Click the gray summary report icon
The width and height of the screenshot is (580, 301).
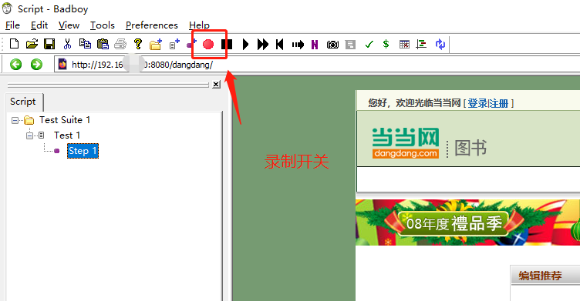pyautogui.click(x=350, y=45)
